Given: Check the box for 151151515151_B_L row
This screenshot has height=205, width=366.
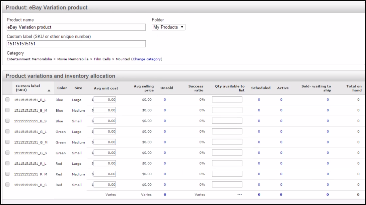Looking at the screenshot, I should point(8,99).
